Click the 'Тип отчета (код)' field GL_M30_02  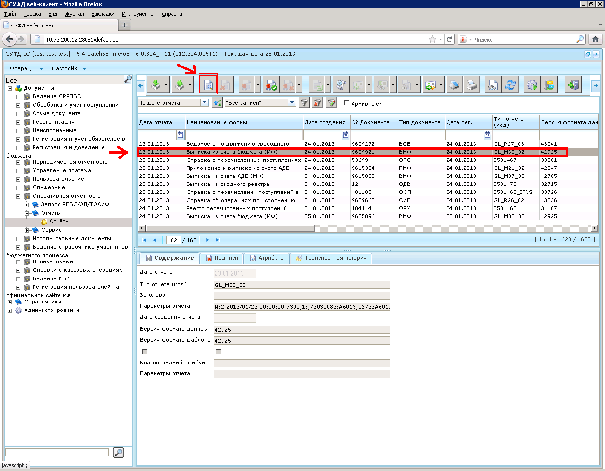[x=302, y=285]
